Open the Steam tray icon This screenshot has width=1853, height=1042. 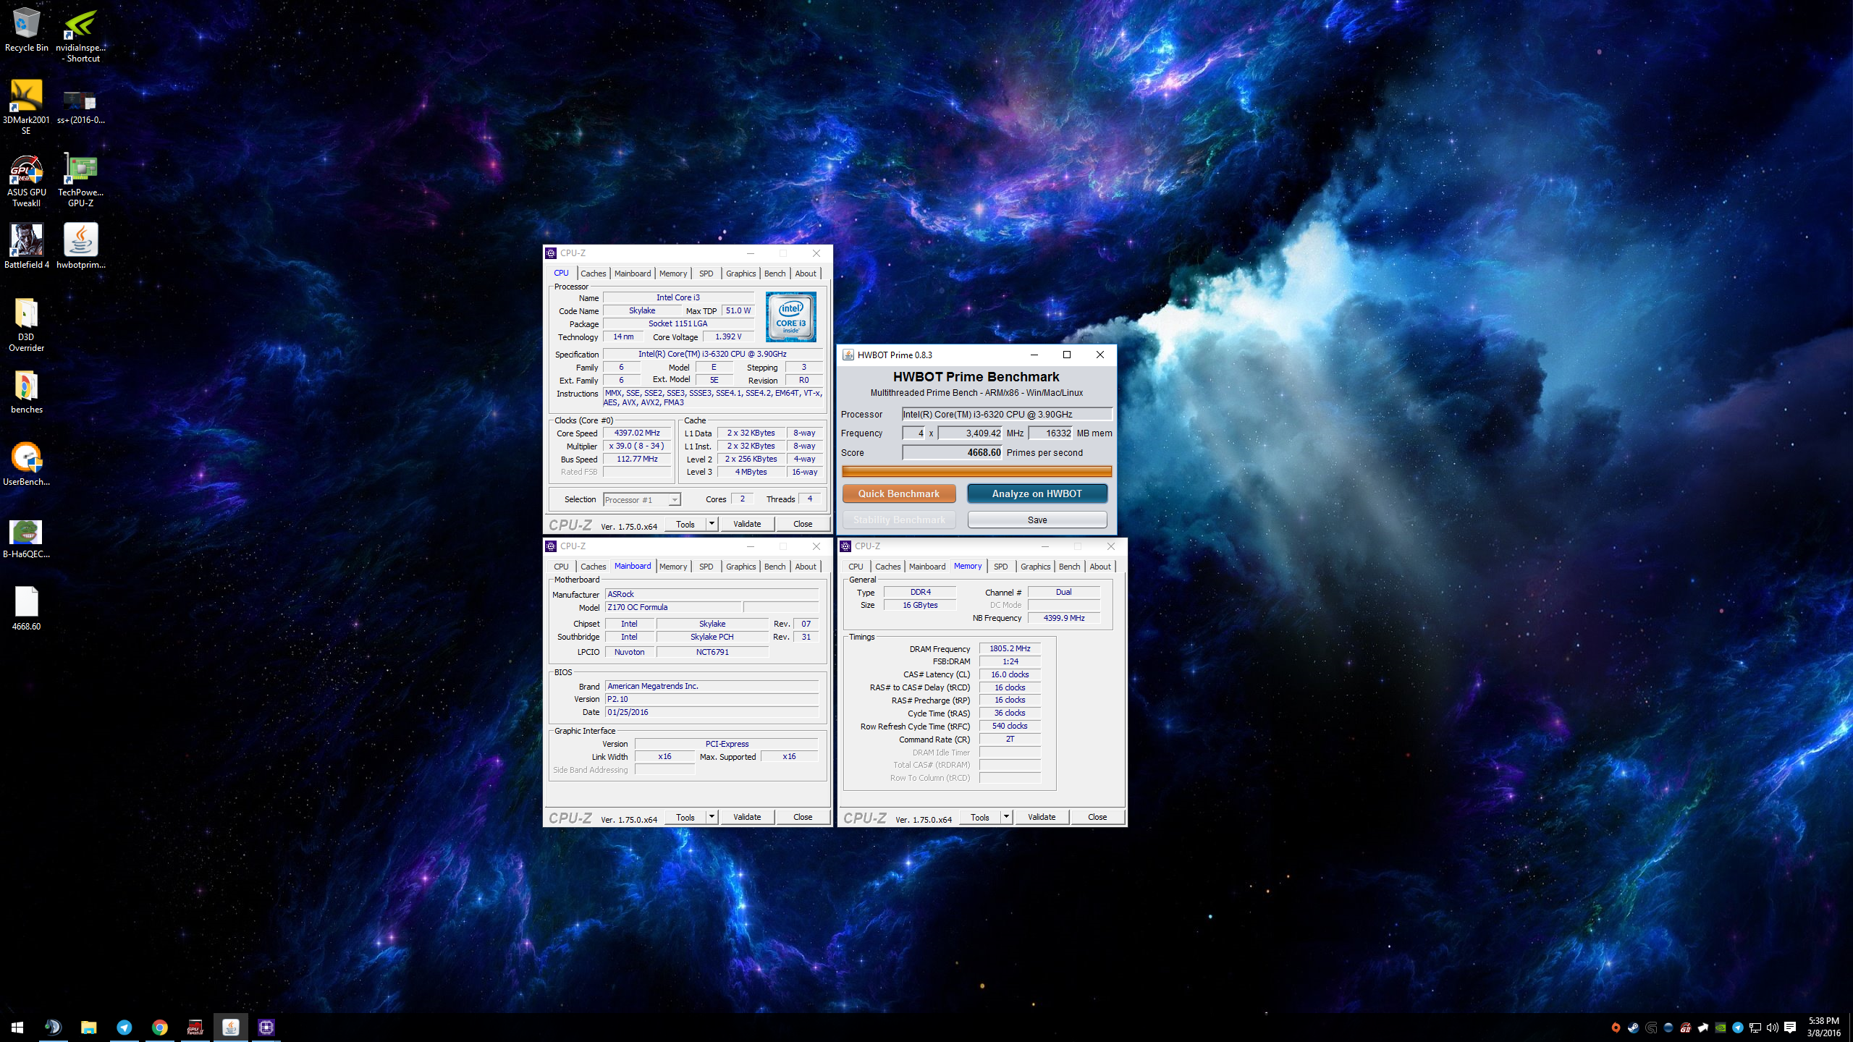(1633, 1028)
